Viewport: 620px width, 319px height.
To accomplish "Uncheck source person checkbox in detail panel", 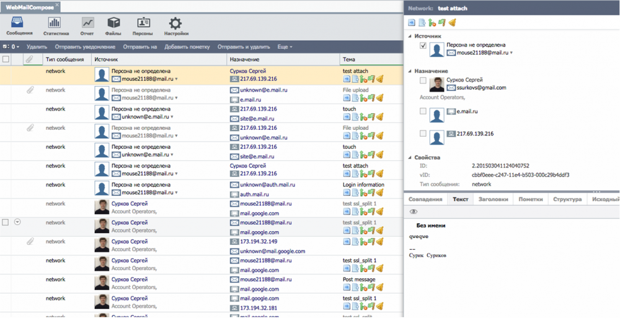I will click(423, 46).
